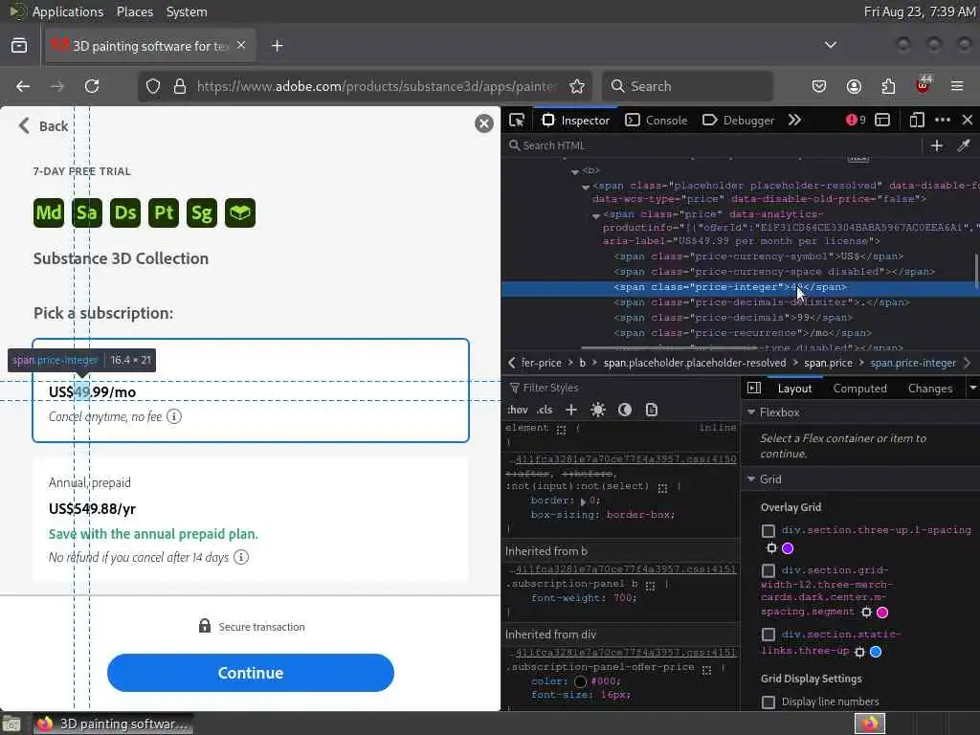The height and width of the screenshot is (735, 980).
Task: Enable overlay for div.section.three-up.l-spacing
Action: point(768,530)
